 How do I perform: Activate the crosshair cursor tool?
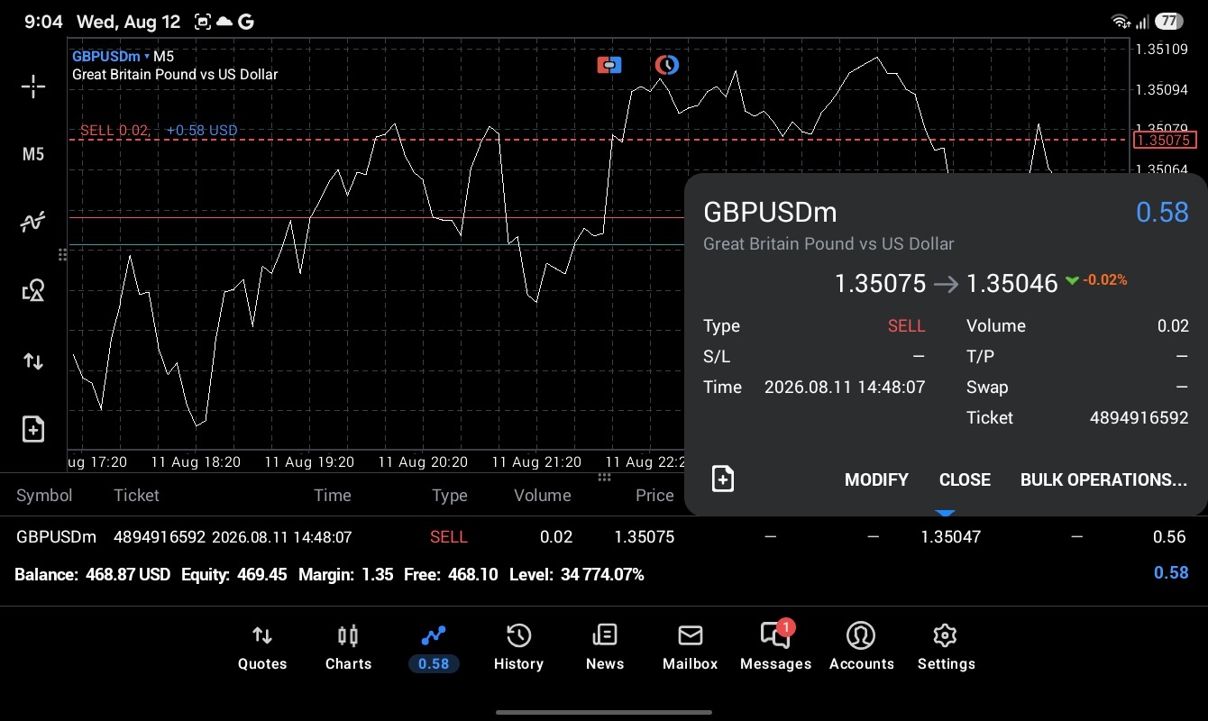tap(33, 87)
